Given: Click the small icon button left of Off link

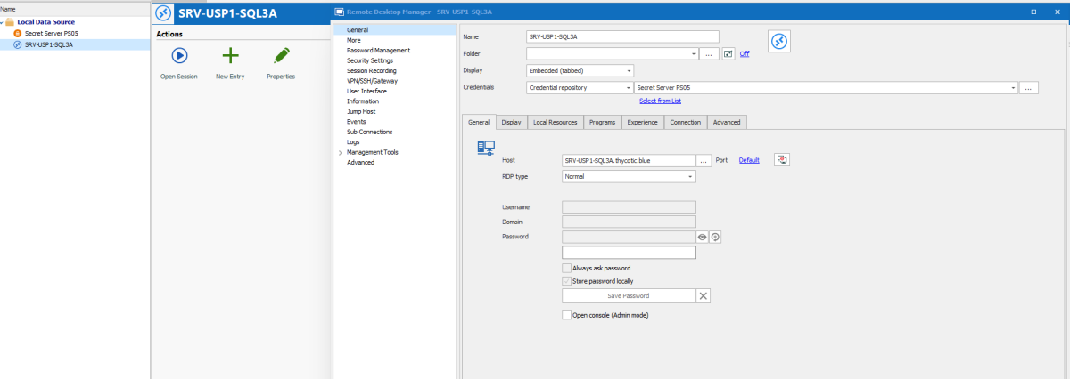Looking at the screenshot, I should (x=728, y=54).
